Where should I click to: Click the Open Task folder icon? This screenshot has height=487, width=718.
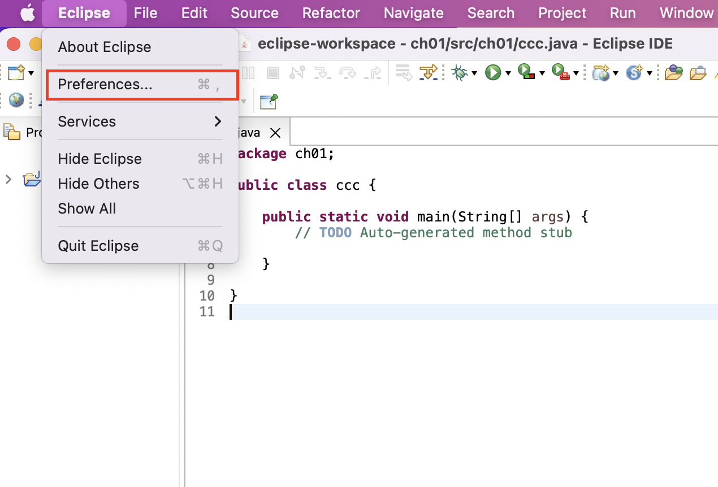coord(699,73)
